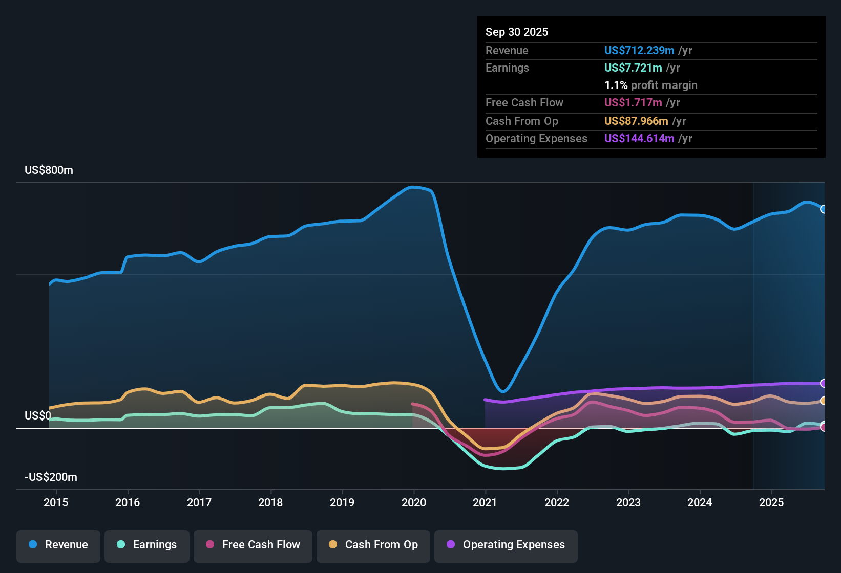Click the orange Cash From Op legend dot

(x=333, y=545)
